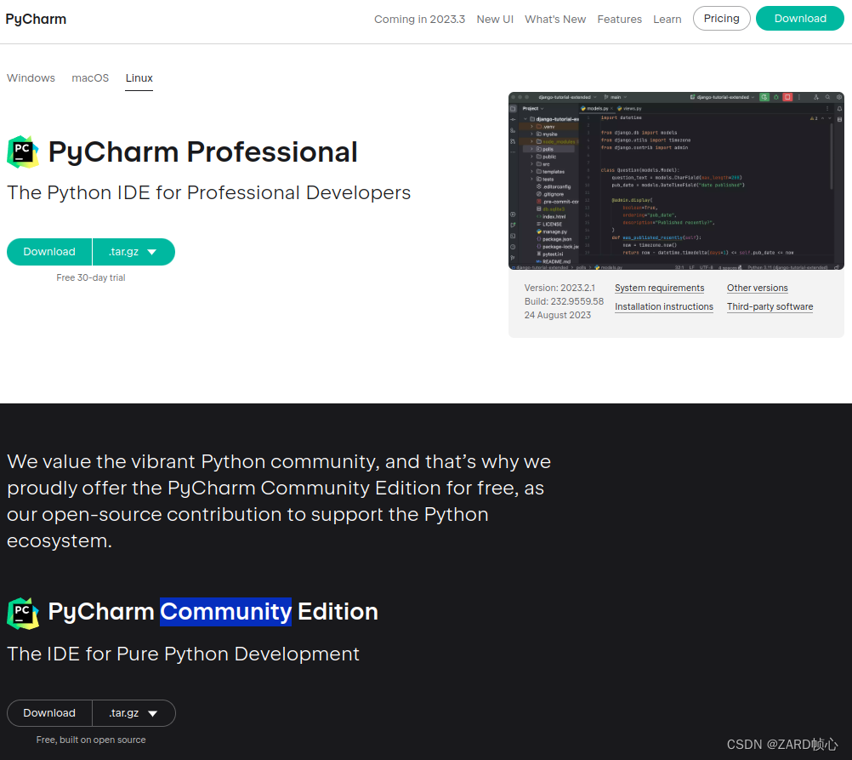Download PyCharm Professional
This screenshot has width=852, height=760.
(49, 252)
